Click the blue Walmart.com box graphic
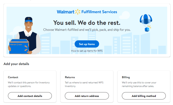173x105 pixels. tap(19, 47)
